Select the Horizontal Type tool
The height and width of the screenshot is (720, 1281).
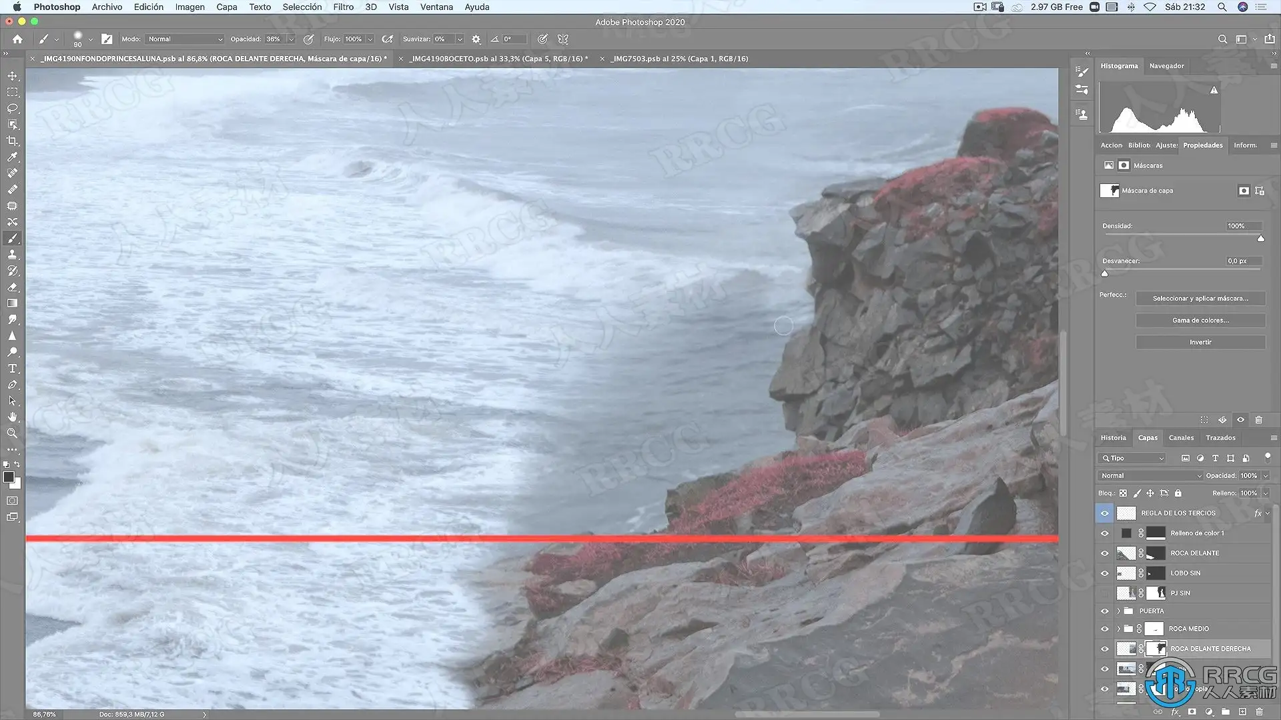coord(12,369)
